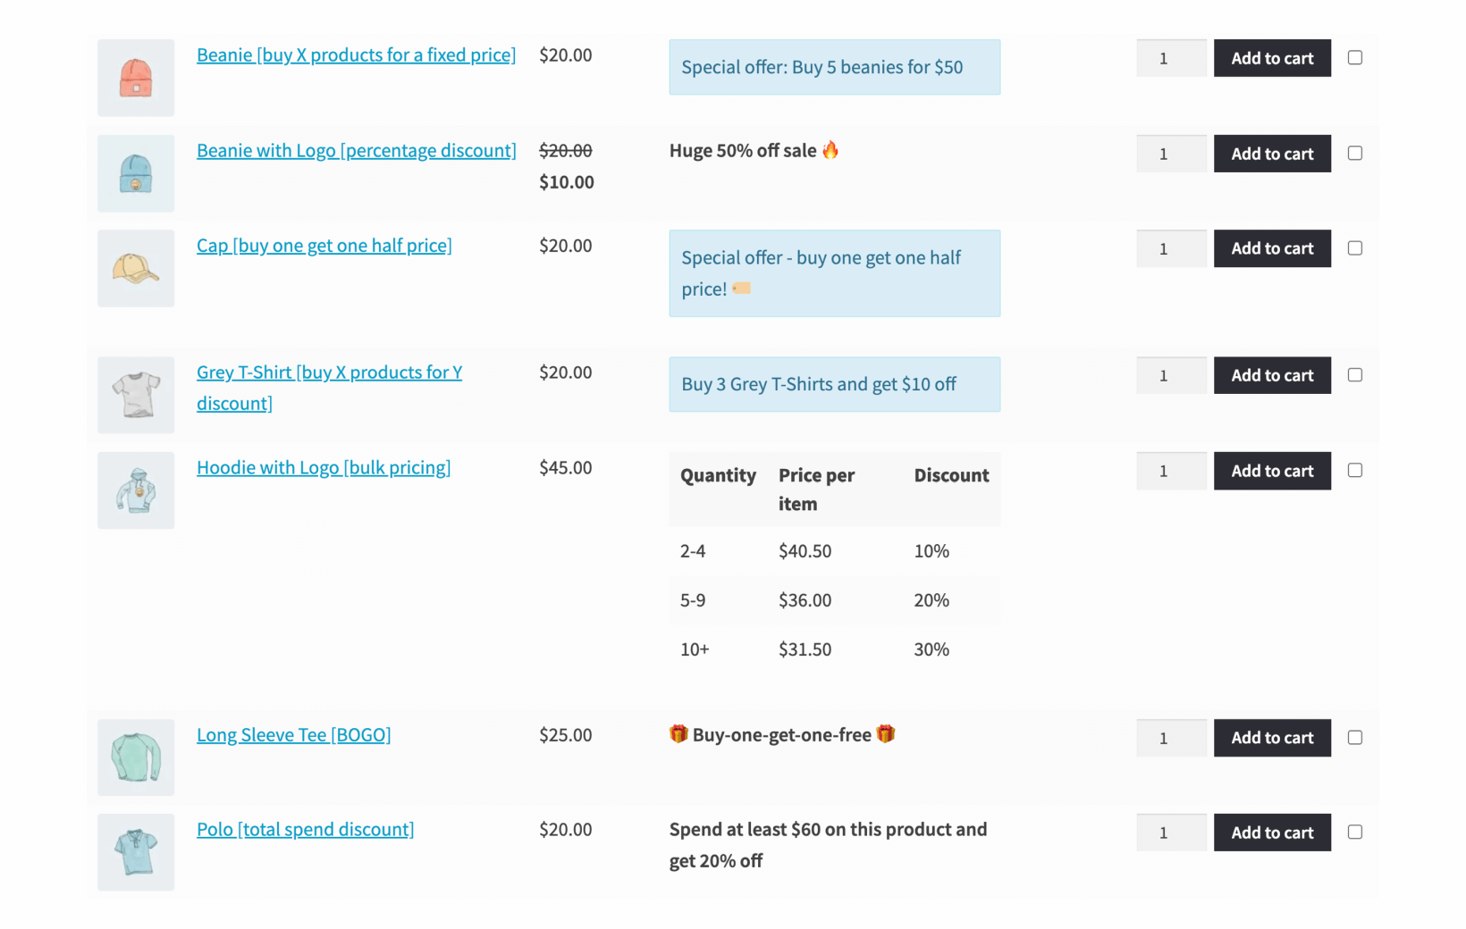This screenshot has height=929, width=1466.
Task: Add the Beanie to cart
Action: coord(1272,57)
